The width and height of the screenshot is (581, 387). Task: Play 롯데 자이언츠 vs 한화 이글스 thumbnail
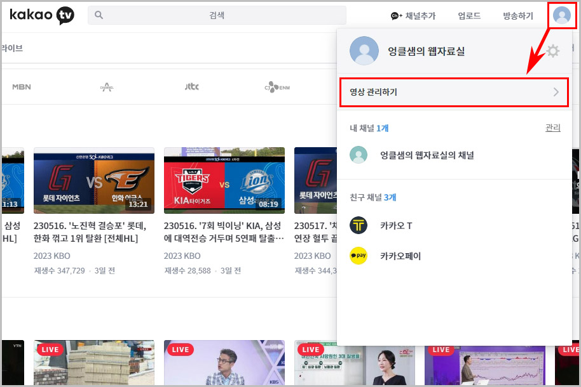[x=94, y=181]
